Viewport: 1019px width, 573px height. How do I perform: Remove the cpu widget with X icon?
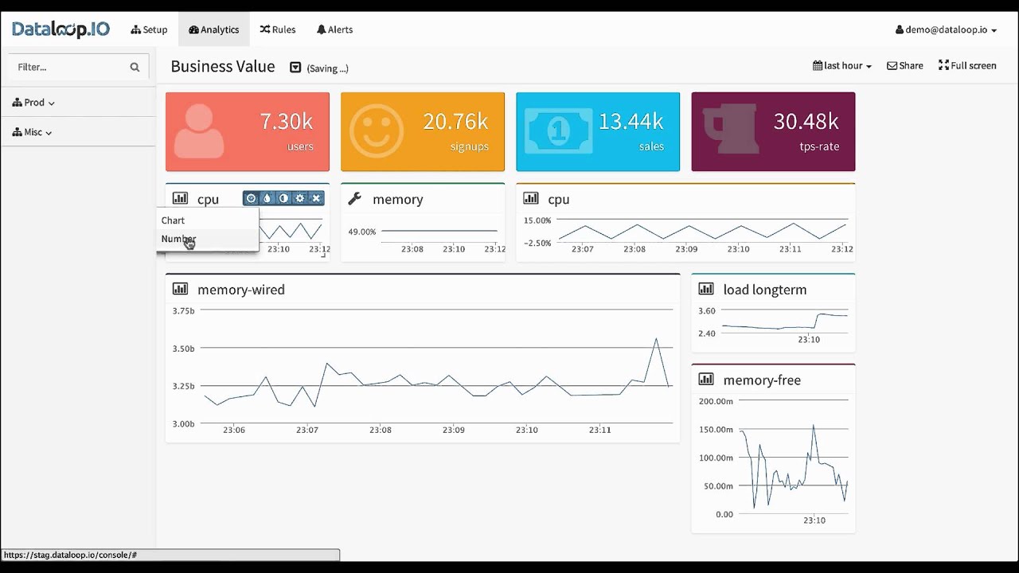[x=316, y=198]
